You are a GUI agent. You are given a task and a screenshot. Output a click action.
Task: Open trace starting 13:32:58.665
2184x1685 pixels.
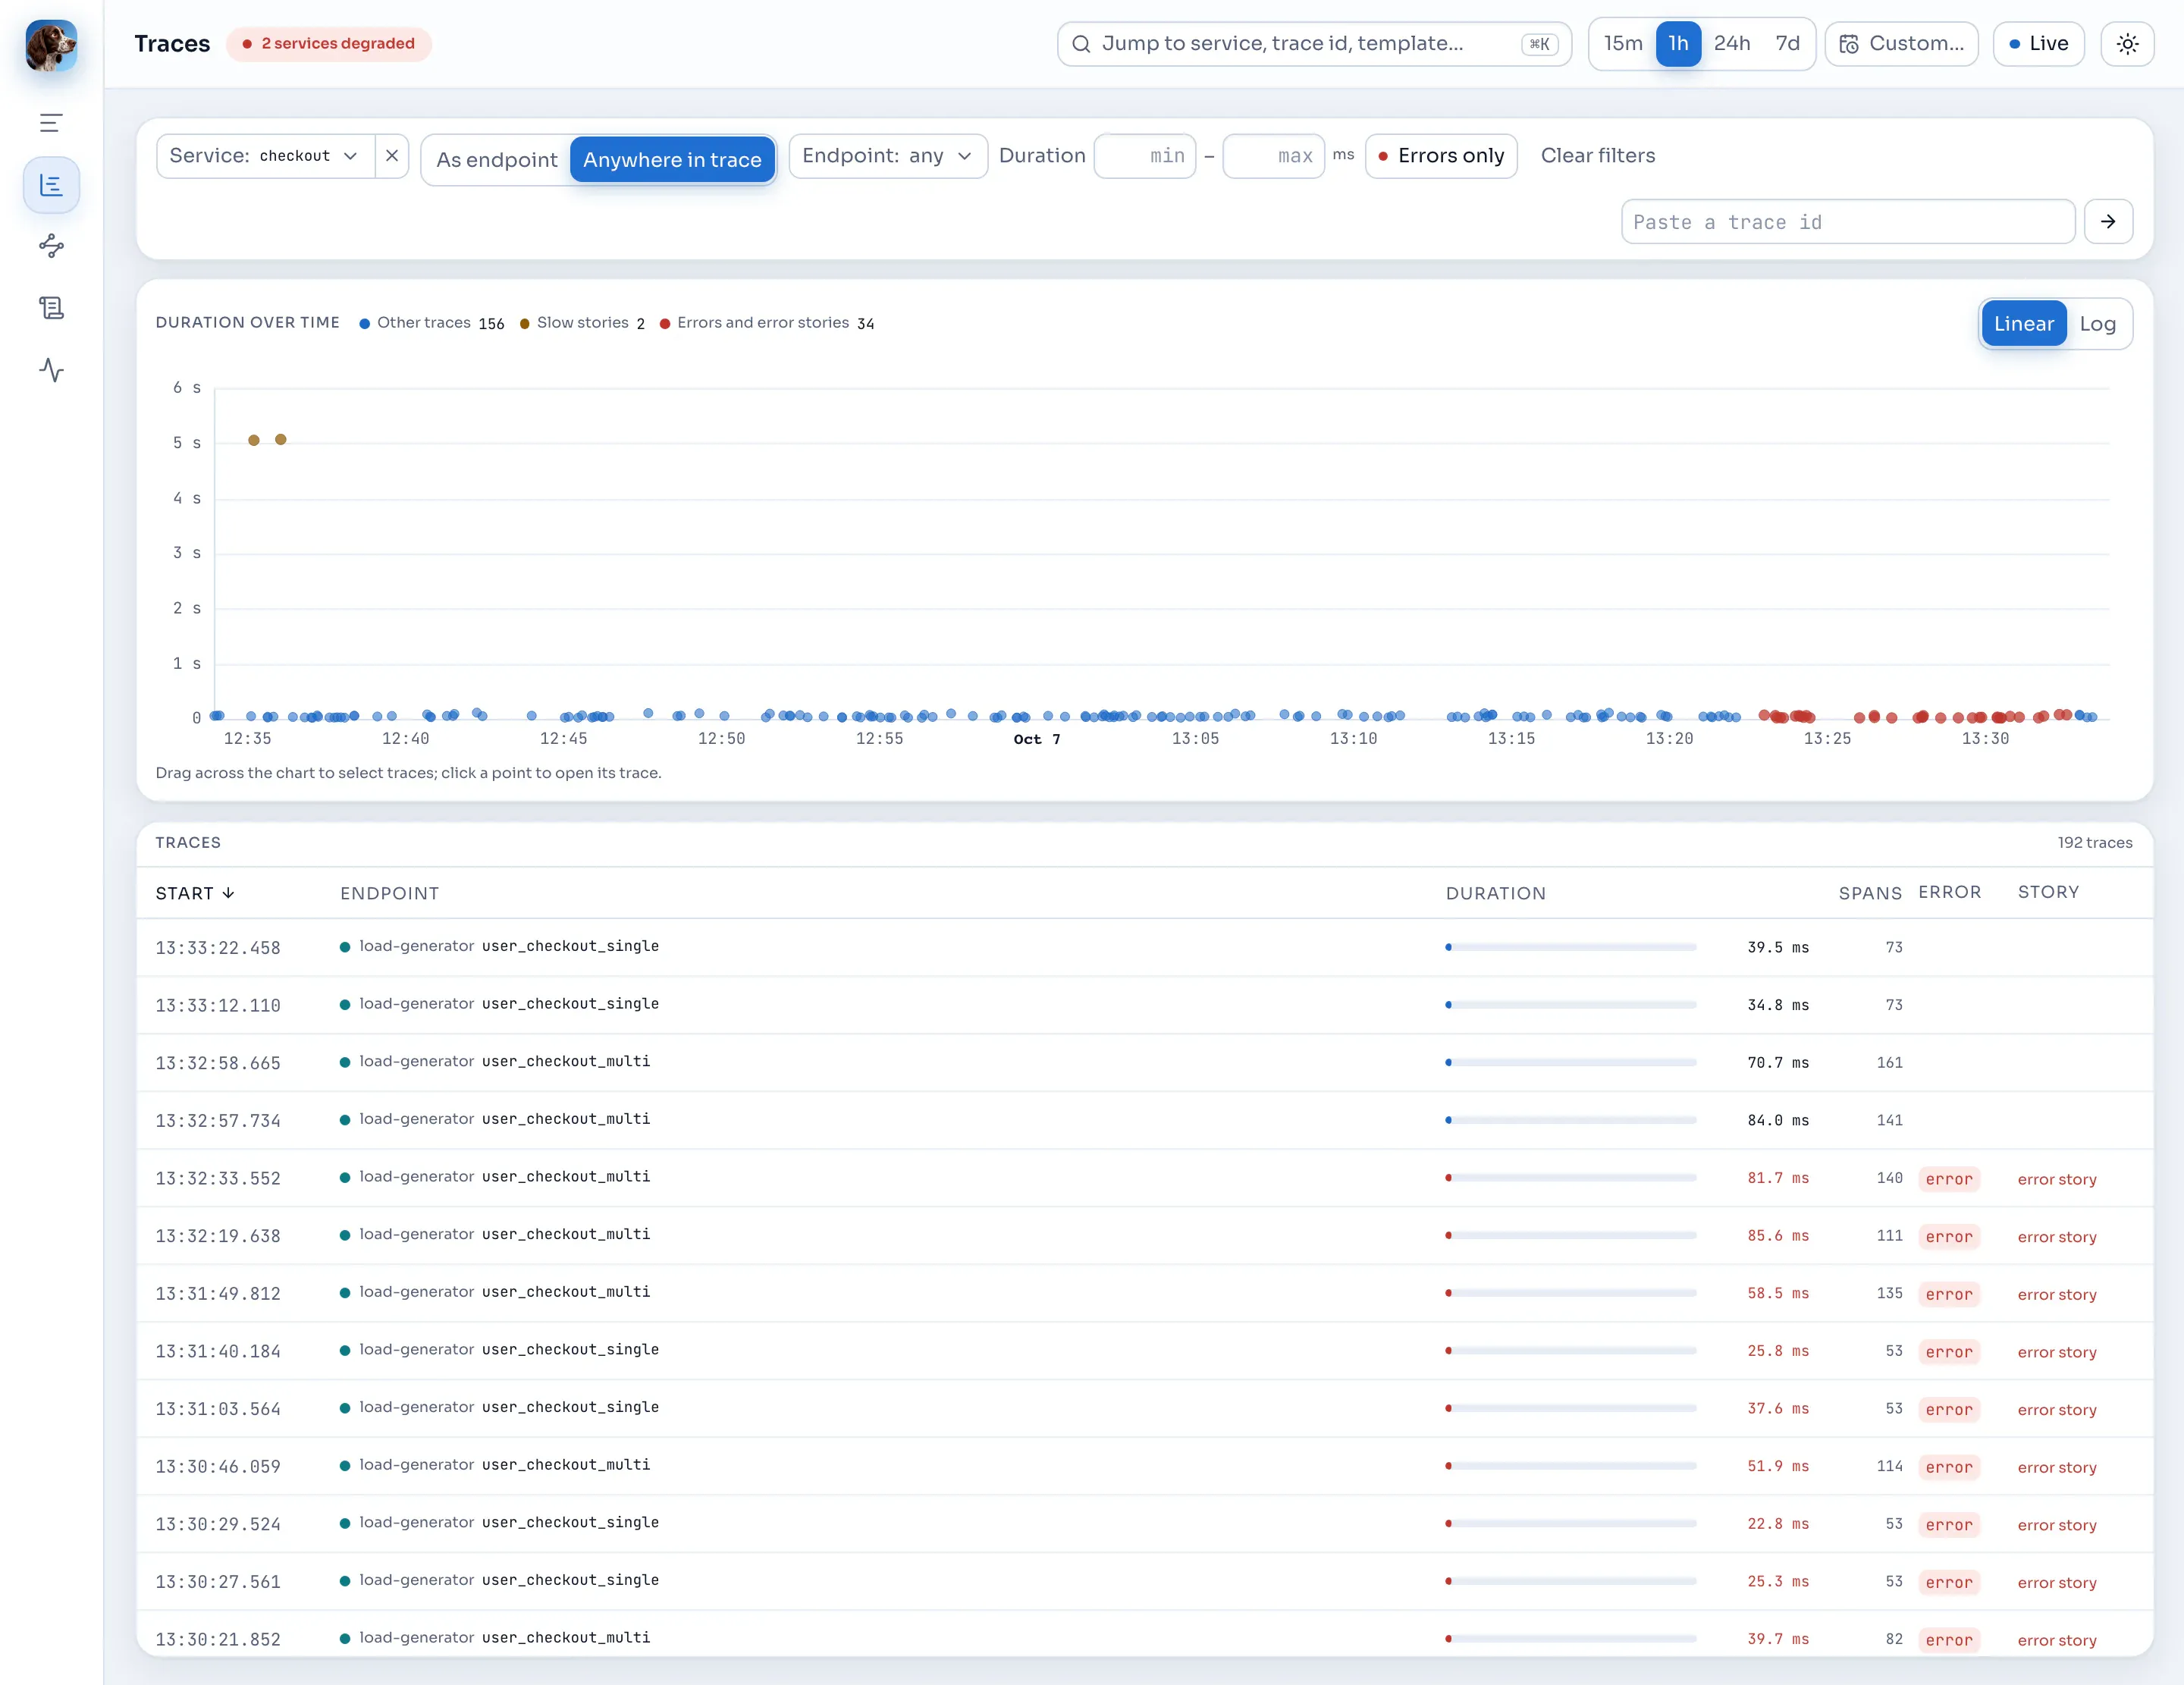[1144, 1062]
